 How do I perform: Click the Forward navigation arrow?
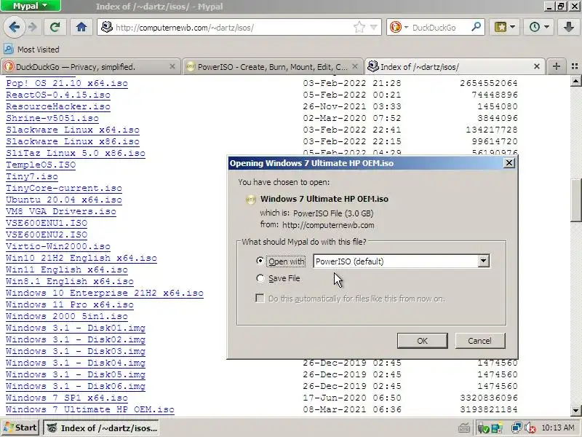click(x=33, y=27)
